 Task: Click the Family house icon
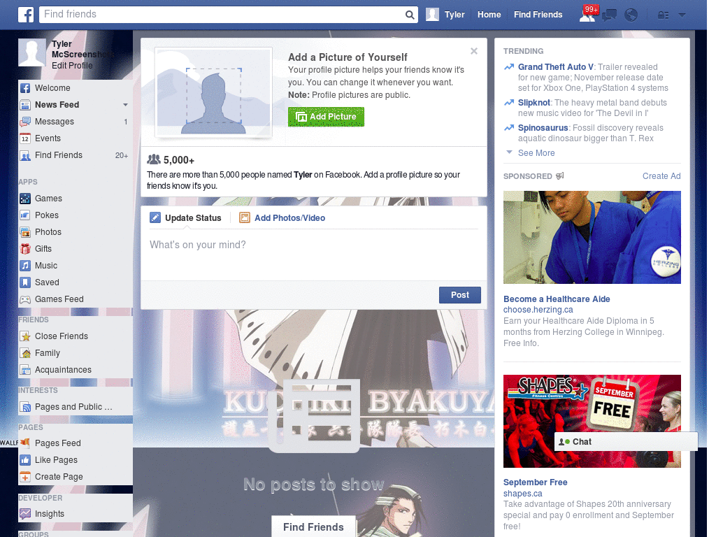(x=26, y=353)
